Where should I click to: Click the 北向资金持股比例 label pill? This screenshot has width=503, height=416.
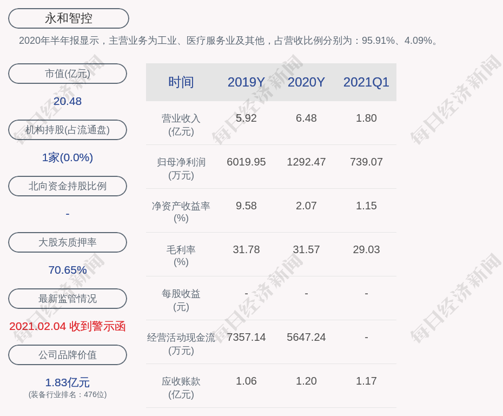click(68, 186)
